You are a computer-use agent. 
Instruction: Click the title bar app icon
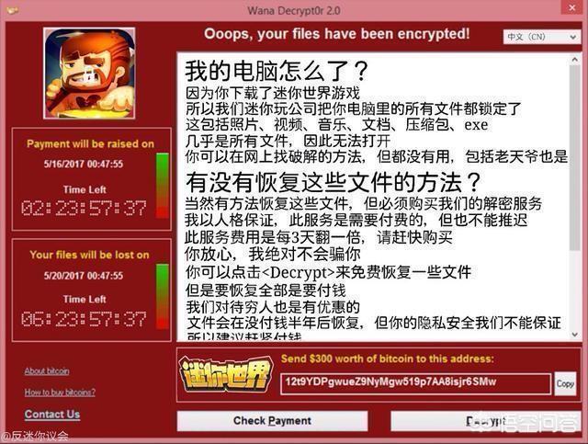(12, 10)
